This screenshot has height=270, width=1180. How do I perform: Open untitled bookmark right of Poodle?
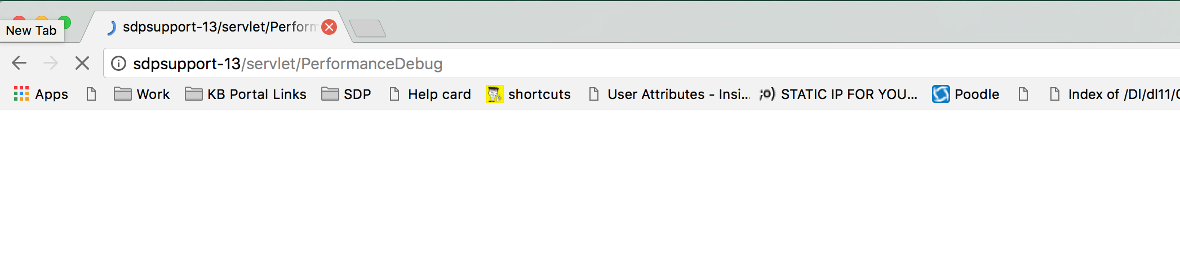click(1023, 94)
